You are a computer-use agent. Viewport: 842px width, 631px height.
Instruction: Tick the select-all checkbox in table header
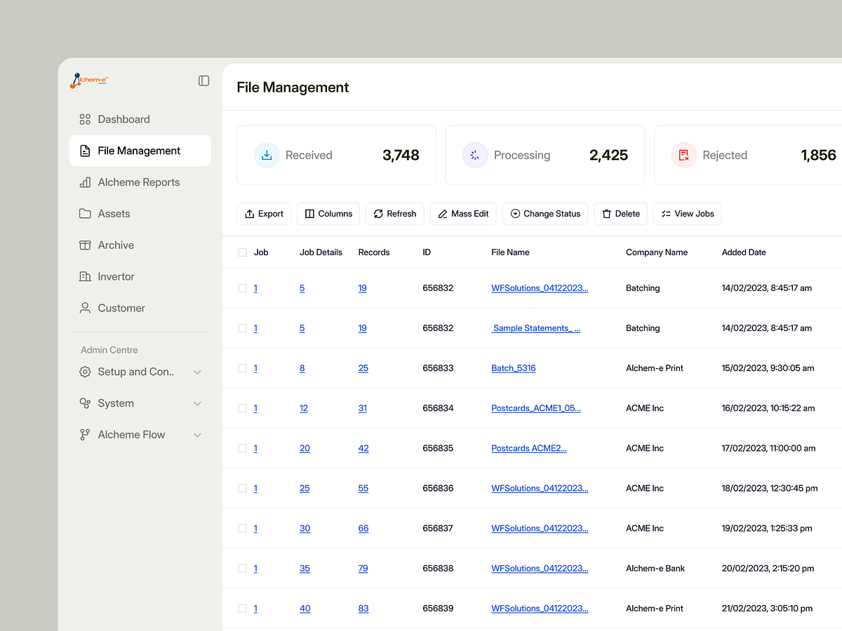(x=243, y=252)
